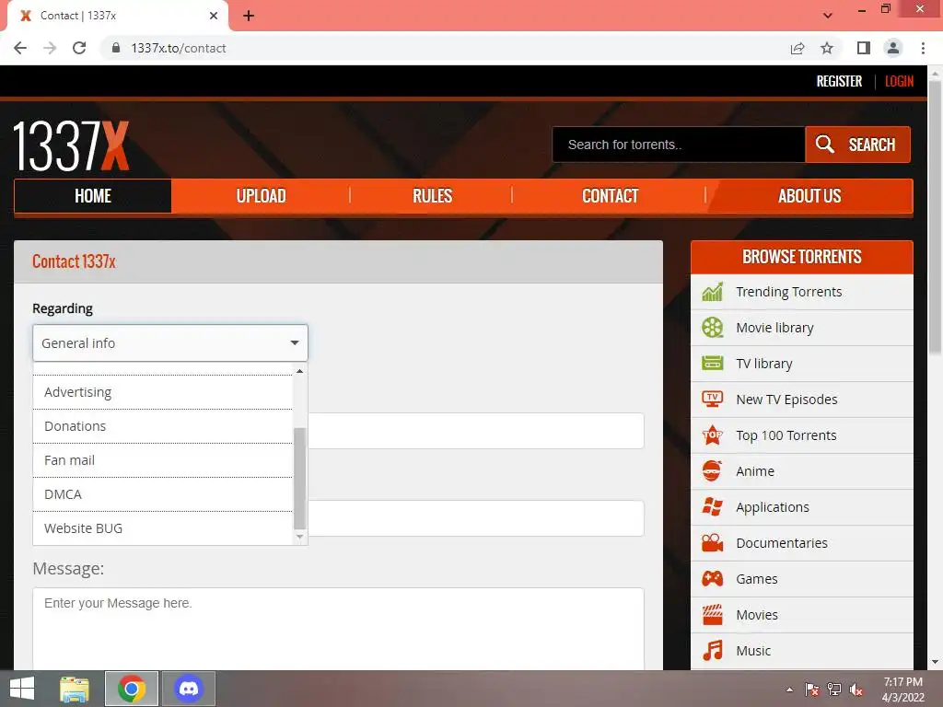Click the Games controller icon

pos(713,579)
